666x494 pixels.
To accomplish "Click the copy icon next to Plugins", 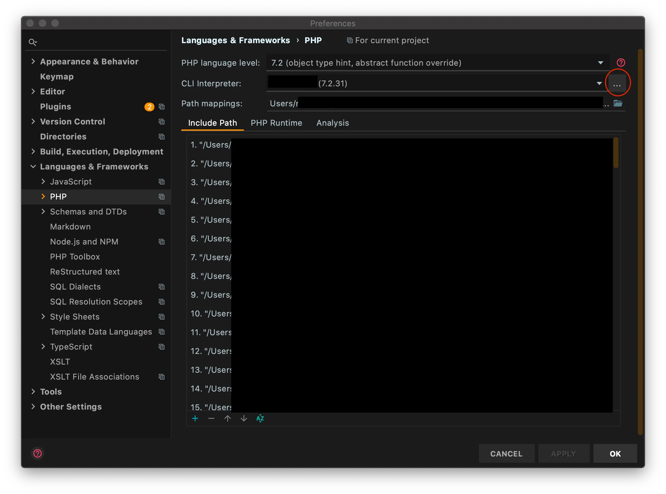I will [x=162, y=107].
